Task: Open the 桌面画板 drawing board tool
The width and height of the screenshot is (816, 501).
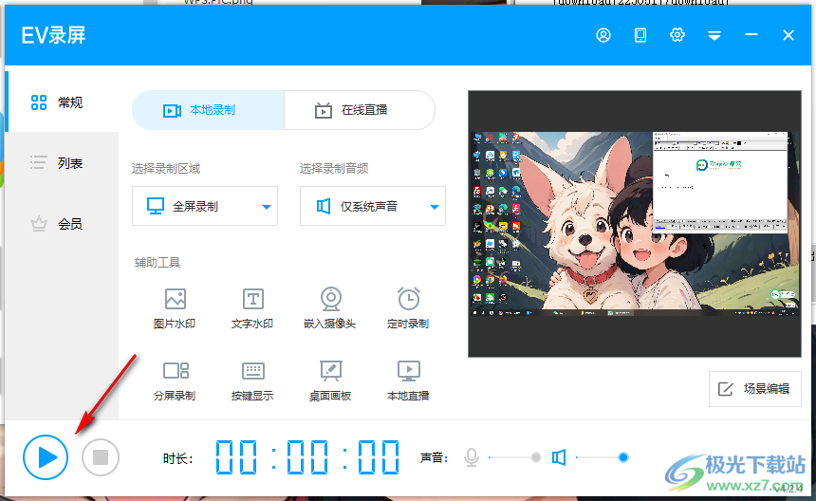Action: pyautogui.click(x=330, y=380)
